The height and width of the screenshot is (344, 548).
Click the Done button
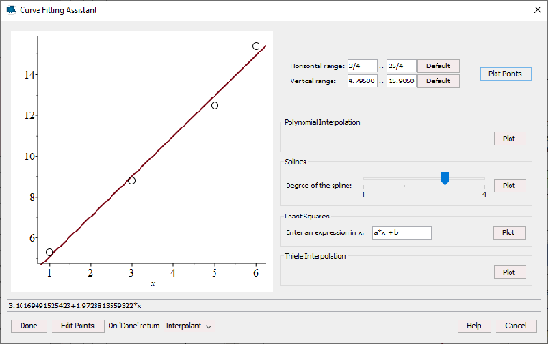(x=29, y=326)
